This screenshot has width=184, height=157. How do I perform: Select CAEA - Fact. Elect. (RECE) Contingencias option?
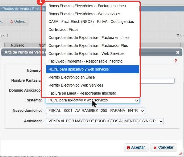tap(92, 22)
